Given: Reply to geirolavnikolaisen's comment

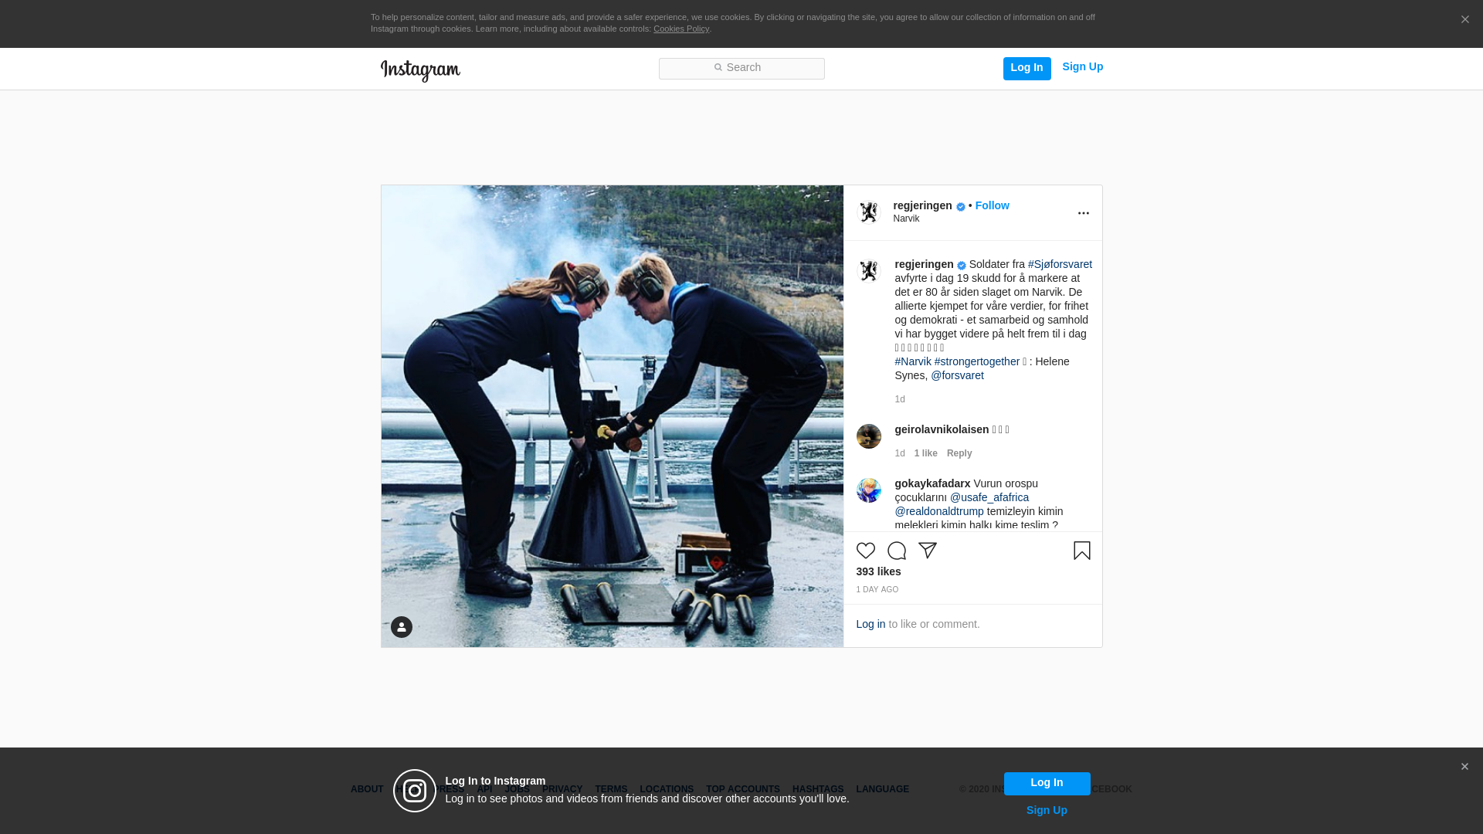Looking at the screenshot, I should (x=959, y=453).
